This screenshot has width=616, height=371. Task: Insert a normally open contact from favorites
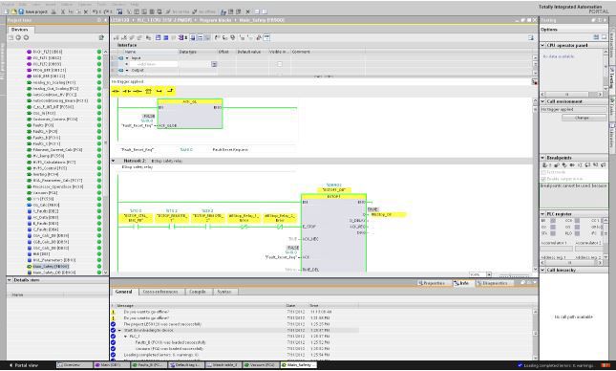click(x=116, y=91)
